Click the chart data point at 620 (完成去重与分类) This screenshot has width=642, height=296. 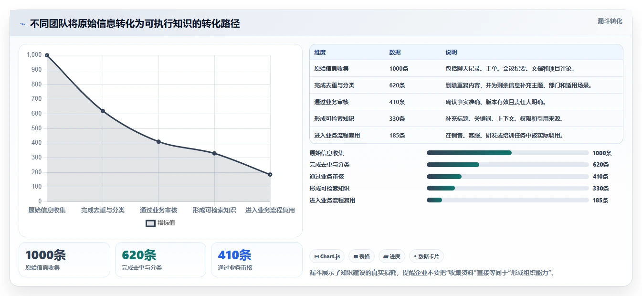(103, 111)
